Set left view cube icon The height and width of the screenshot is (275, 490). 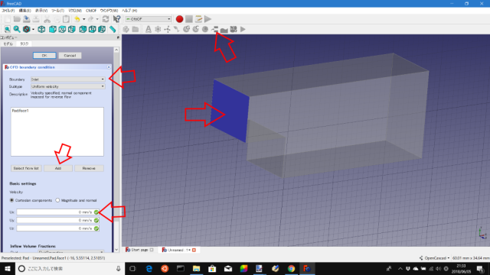102,29
